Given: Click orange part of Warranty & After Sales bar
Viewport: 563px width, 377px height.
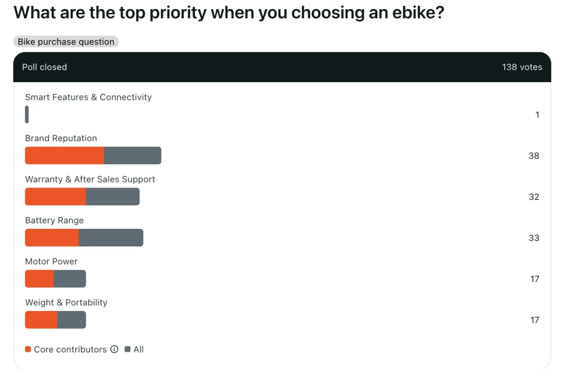Looking at the screenshot, I should click(56, 196).
